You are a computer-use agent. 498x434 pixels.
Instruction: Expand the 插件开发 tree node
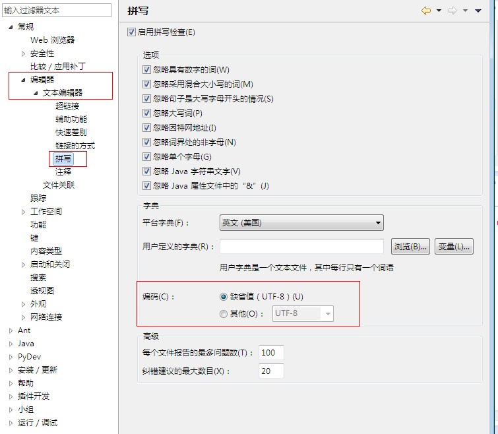[x=11, y=396]
